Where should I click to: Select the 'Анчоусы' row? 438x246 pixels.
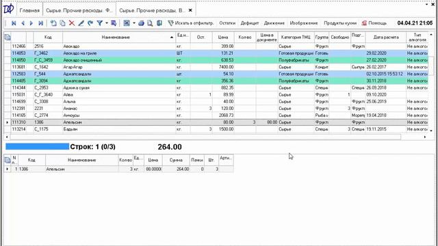[219, 115]
